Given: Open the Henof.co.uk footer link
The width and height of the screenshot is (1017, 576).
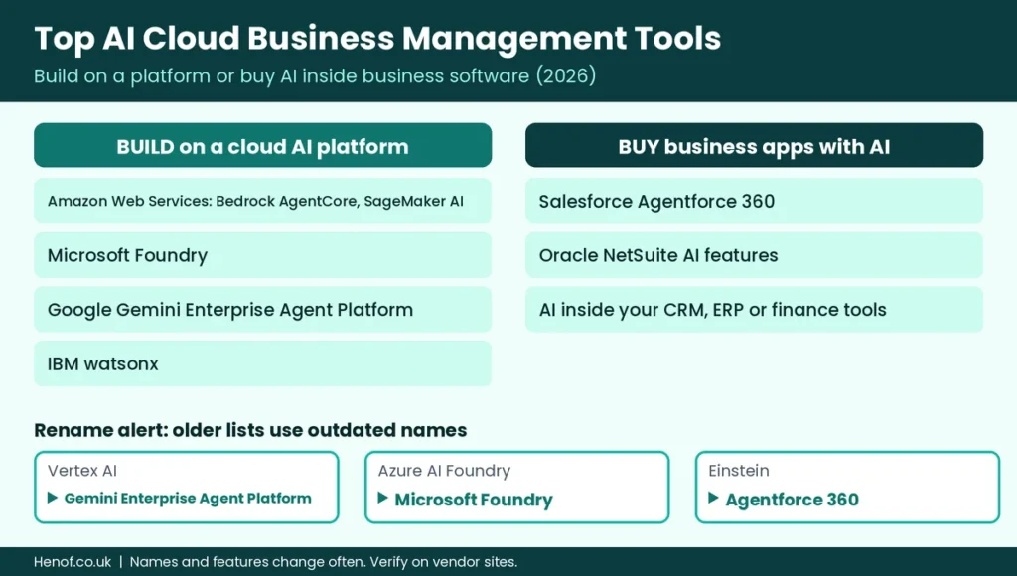Looking at the screenshot, I should point(73,562).
